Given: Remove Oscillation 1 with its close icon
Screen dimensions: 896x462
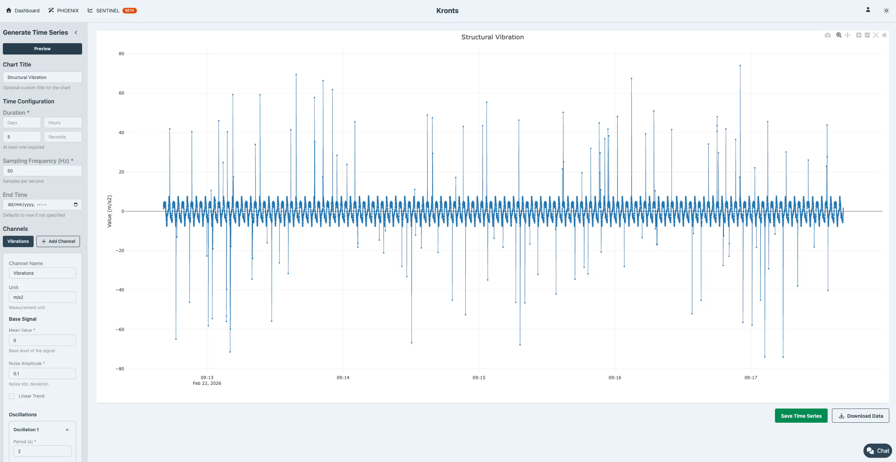Looking at the screenshot, I should tap(67, 429).
